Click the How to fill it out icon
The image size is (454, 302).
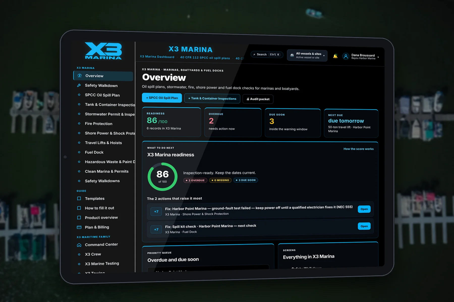[79, 208]
